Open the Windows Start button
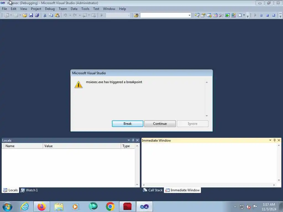This screenshot has height=212, width=283. pos(7,206)
